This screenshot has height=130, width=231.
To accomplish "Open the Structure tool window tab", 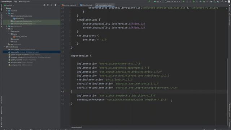I will click(x=1, y=100).
